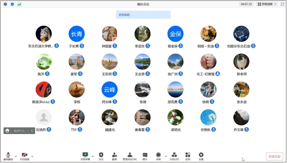Open the Apps (应用) icon
This screenshot has height=163, width=287.
188,156
